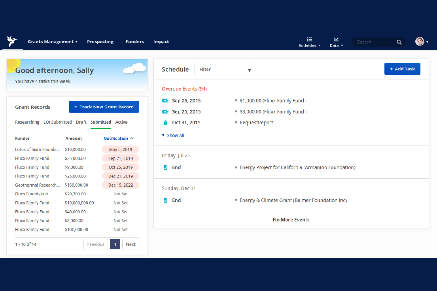Click document icon for Friday Jul 21 End
The image size is (437, 291).
(x=165, y=167)
